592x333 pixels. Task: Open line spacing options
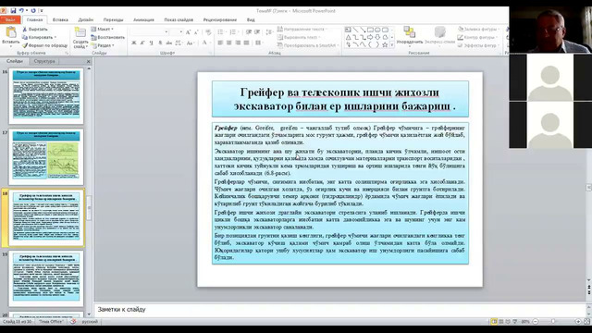(x=269, y=32)
